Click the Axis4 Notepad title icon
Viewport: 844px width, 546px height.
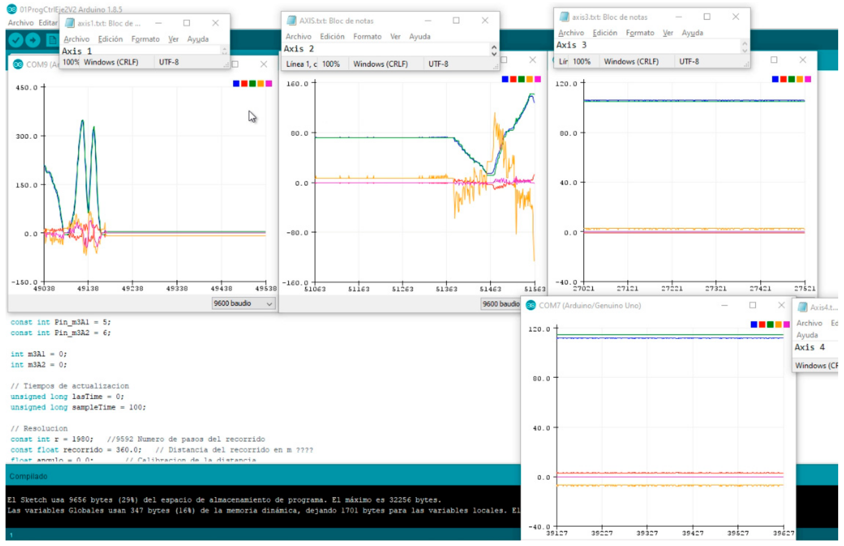[802, 307]
